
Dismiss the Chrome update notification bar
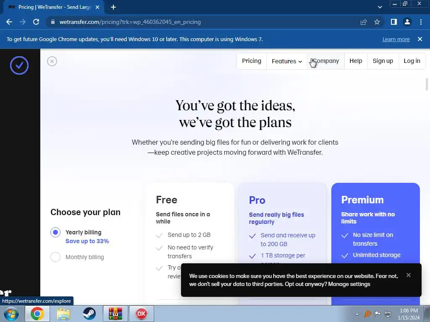[x=420, y=39]
